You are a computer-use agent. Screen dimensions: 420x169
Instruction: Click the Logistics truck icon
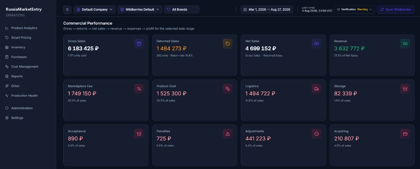(316, 89)
